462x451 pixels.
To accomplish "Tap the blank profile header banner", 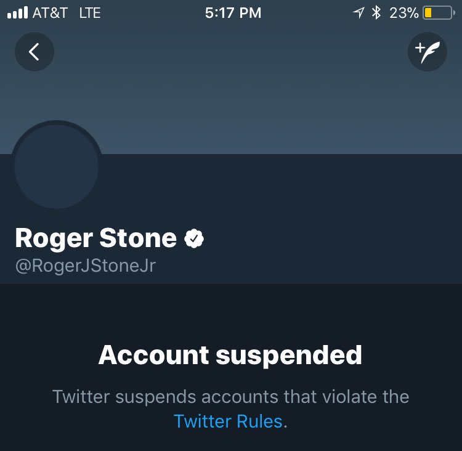I will point(246,105).
